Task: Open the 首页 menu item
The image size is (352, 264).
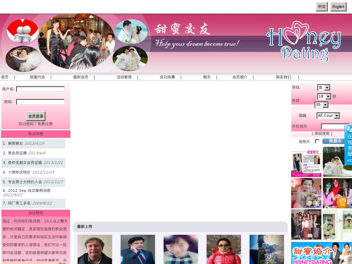Action: click(5, 77)
